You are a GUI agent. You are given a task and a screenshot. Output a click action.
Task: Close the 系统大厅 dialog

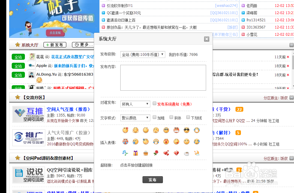coord(207,39)
